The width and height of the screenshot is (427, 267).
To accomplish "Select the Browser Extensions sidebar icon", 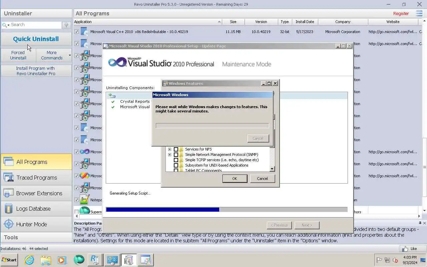I will coord(8,193).
